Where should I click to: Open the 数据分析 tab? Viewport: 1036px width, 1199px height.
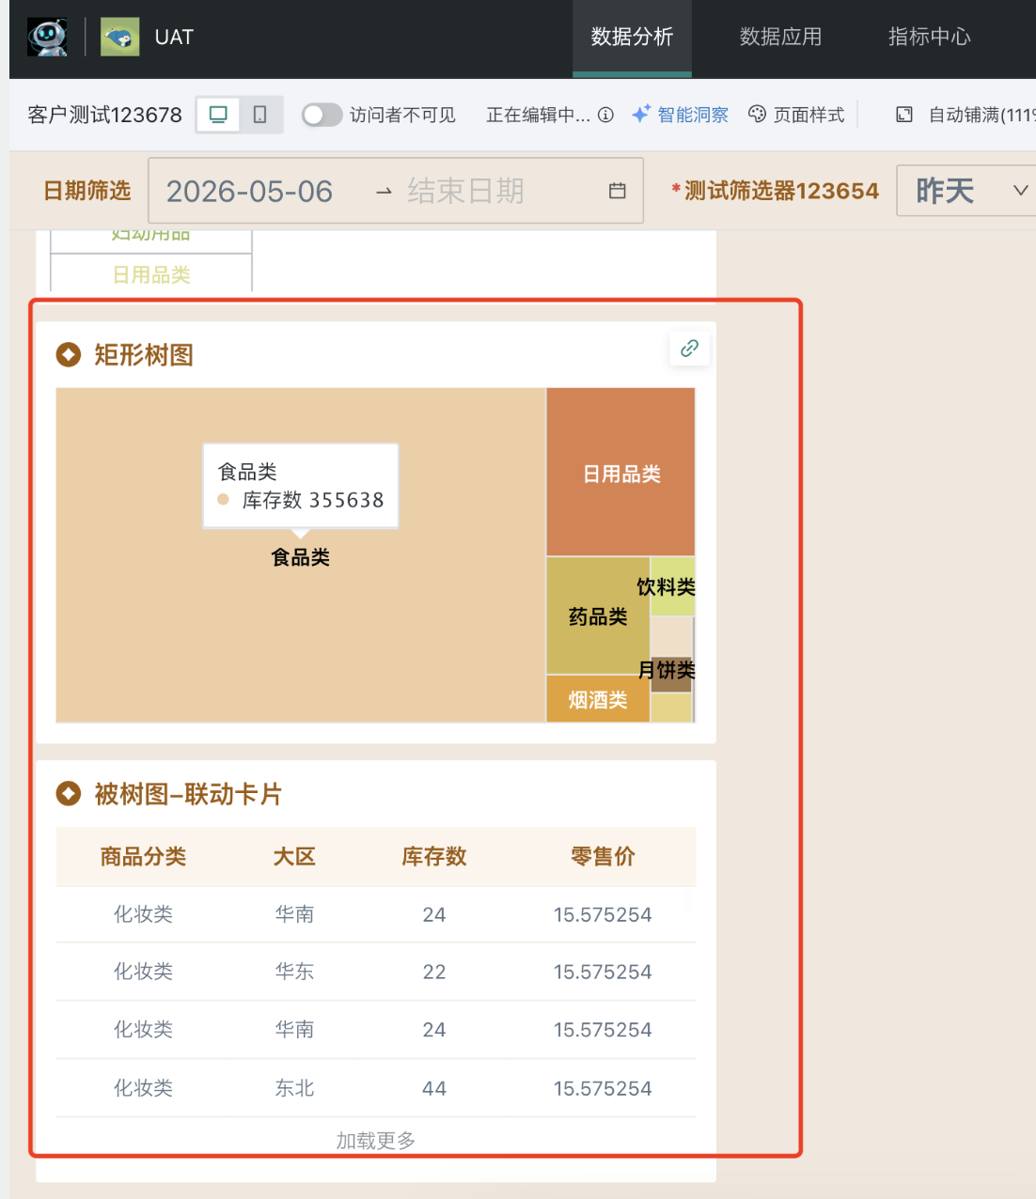[632, 38]
